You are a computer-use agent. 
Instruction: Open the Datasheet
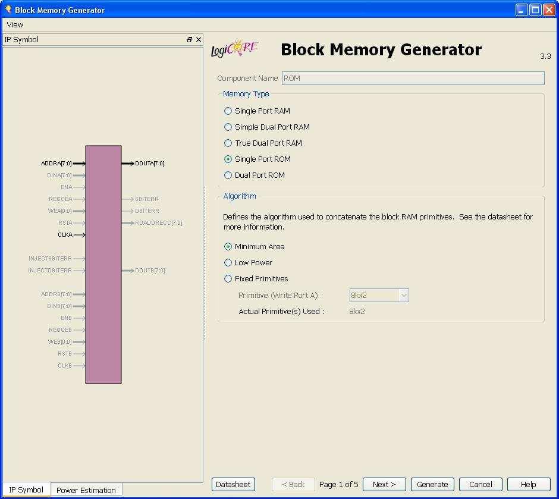pyautogui.click(x=233, y=484)
